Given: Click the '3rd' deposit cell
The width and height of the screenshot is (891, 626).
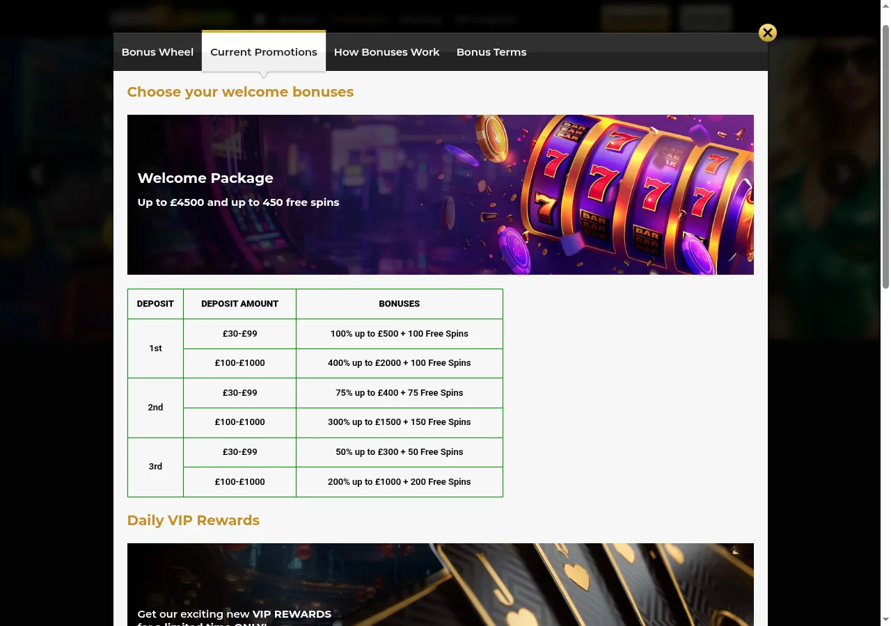Looking at the screenshot, I should pyautogui.click(x=155, y=467).
